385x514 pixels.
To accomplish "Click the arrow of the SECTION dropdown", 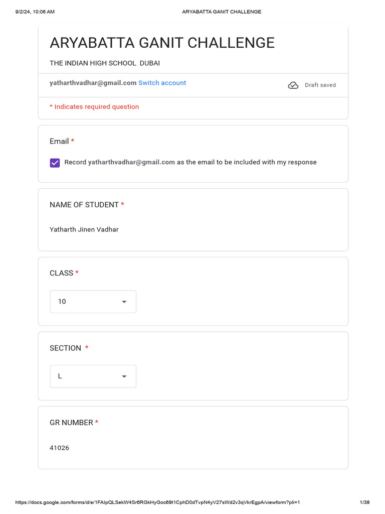I will point(124,376).
